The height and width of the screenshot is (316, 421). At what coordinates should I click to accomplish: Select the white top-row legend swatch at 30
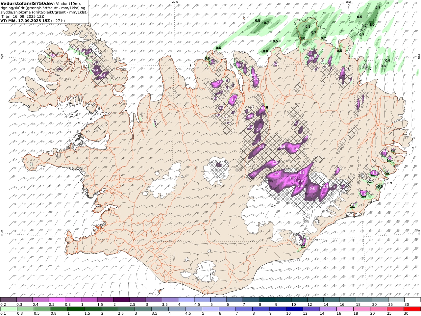412,300
